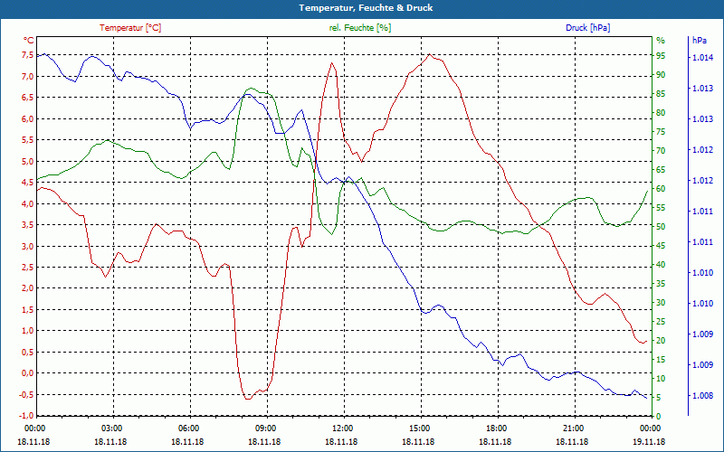Select the red Temperatur [°C] legend label
Screen dimensions: 724x452
point(130,28)
